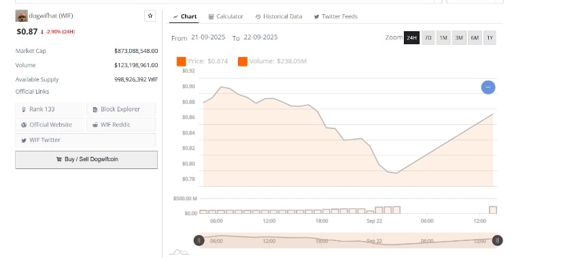Click the blue zoom-out circle on the chart
Image resolution: width=561 pixels, height=258 pixels.
click(488, 87)
